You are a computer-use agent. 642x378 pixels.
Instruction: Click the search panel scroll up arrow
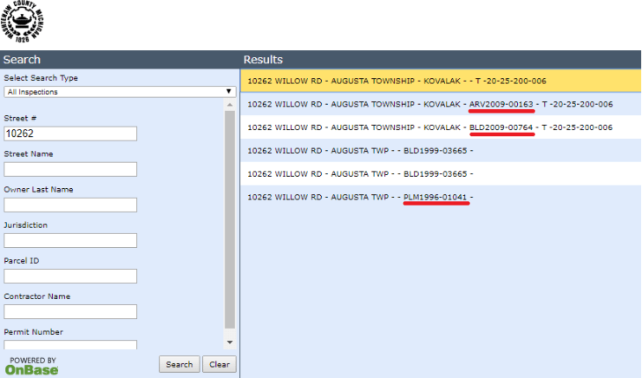point(230,105)
